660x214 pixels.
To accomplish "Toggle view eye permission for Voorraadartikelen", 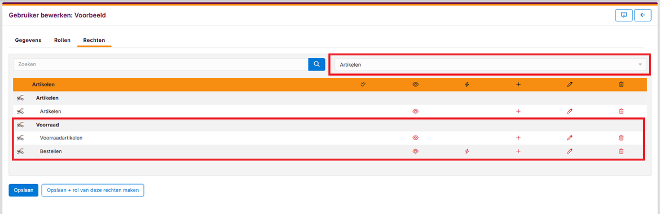I will point(415,138).
